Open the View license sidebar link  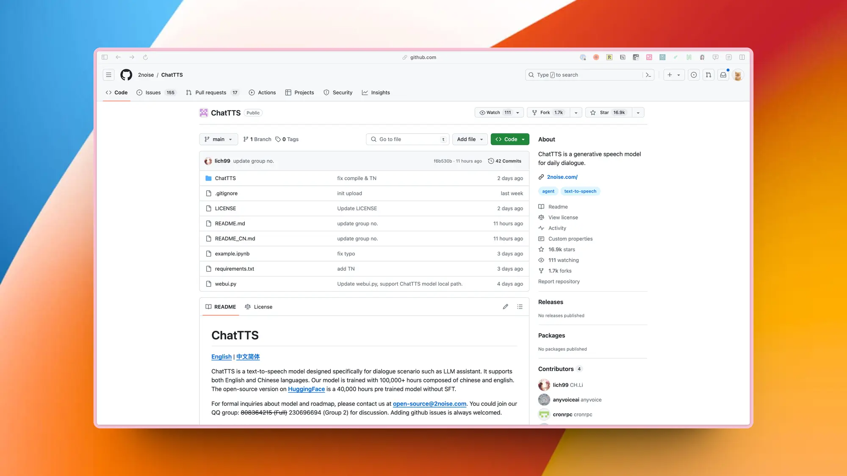pyautogui.click(x=563, y=217)
